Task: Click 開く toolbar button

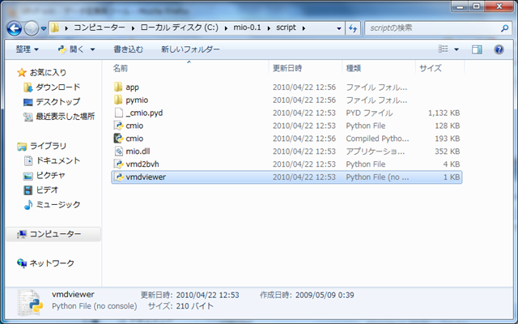Action: click(x=71, y=49)
